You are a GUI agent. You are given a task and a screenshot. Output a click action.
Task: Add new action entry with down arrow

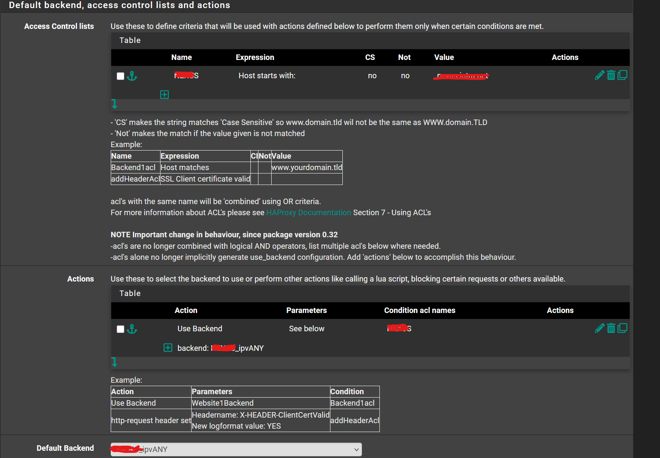[114, 362]
